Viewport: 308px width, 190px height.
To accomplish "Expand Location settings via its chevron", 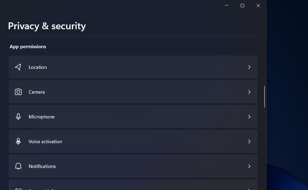I will (x=249, y=67).
